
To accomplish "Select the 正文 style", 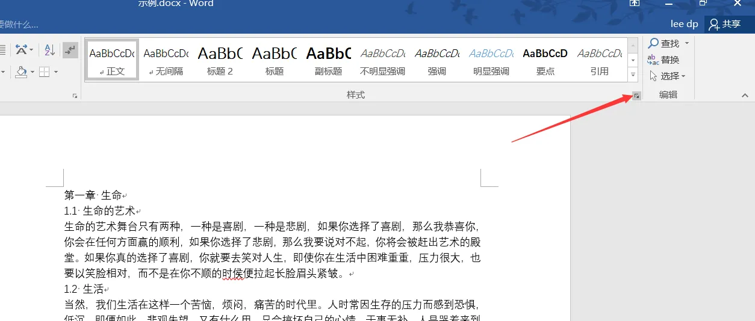I will 112,60.
